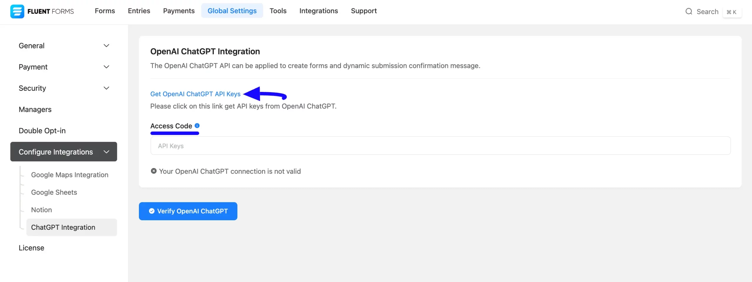
Task: Select ChatGPT Integration in sidebar
Action: (x=72, y=227)
